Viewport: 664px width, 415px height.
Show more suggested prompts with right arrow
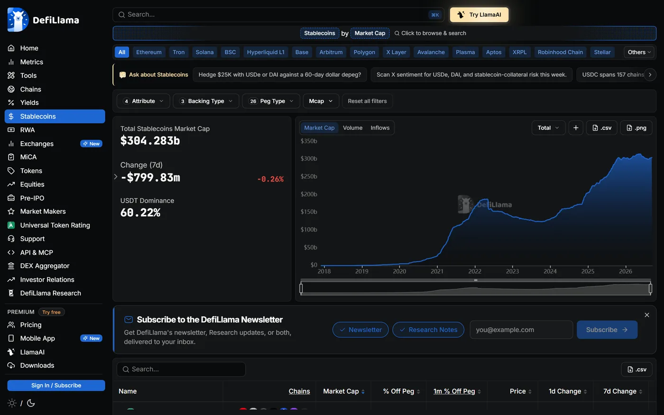[x=650, y=74]
